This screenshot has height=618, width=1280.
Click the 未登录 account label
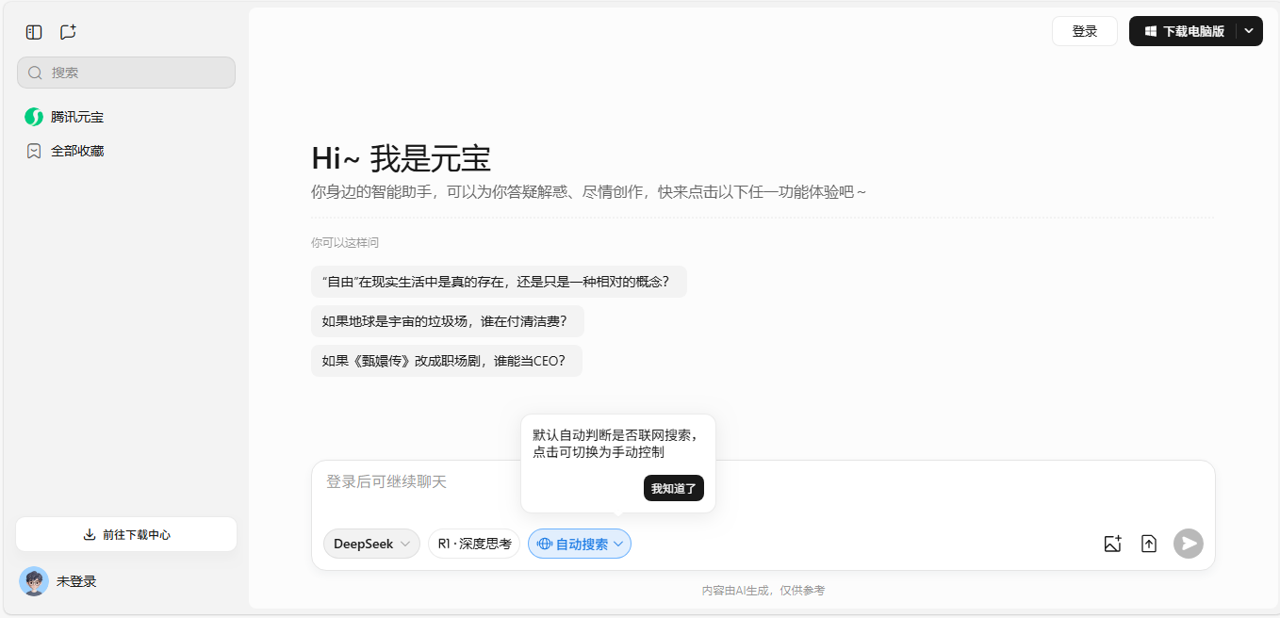(x=76, y=581)
